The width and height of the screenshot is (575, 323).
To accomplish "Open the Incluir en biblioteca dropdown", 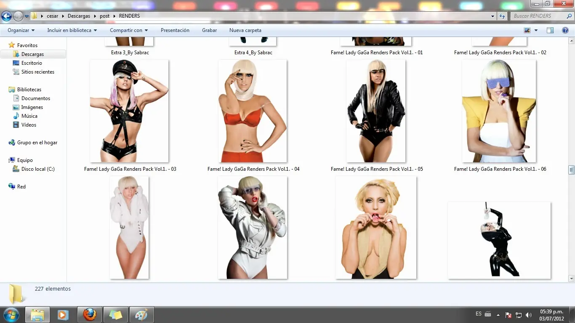I will click(x=72, y=30).
